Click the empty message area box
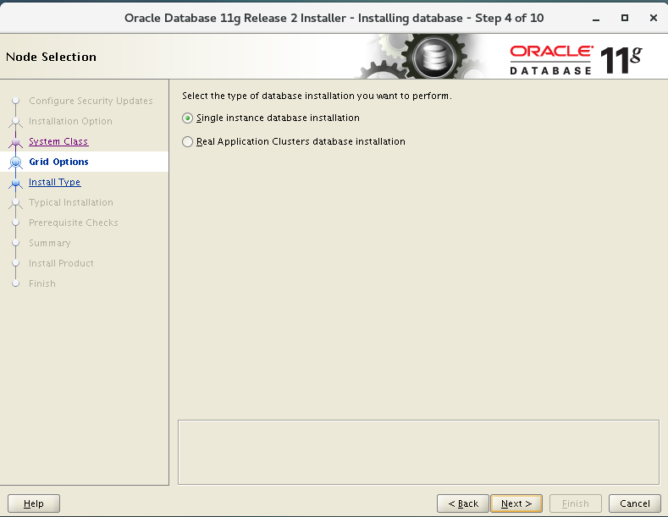Viewport: 668px width, 517px height. point(418,452)
